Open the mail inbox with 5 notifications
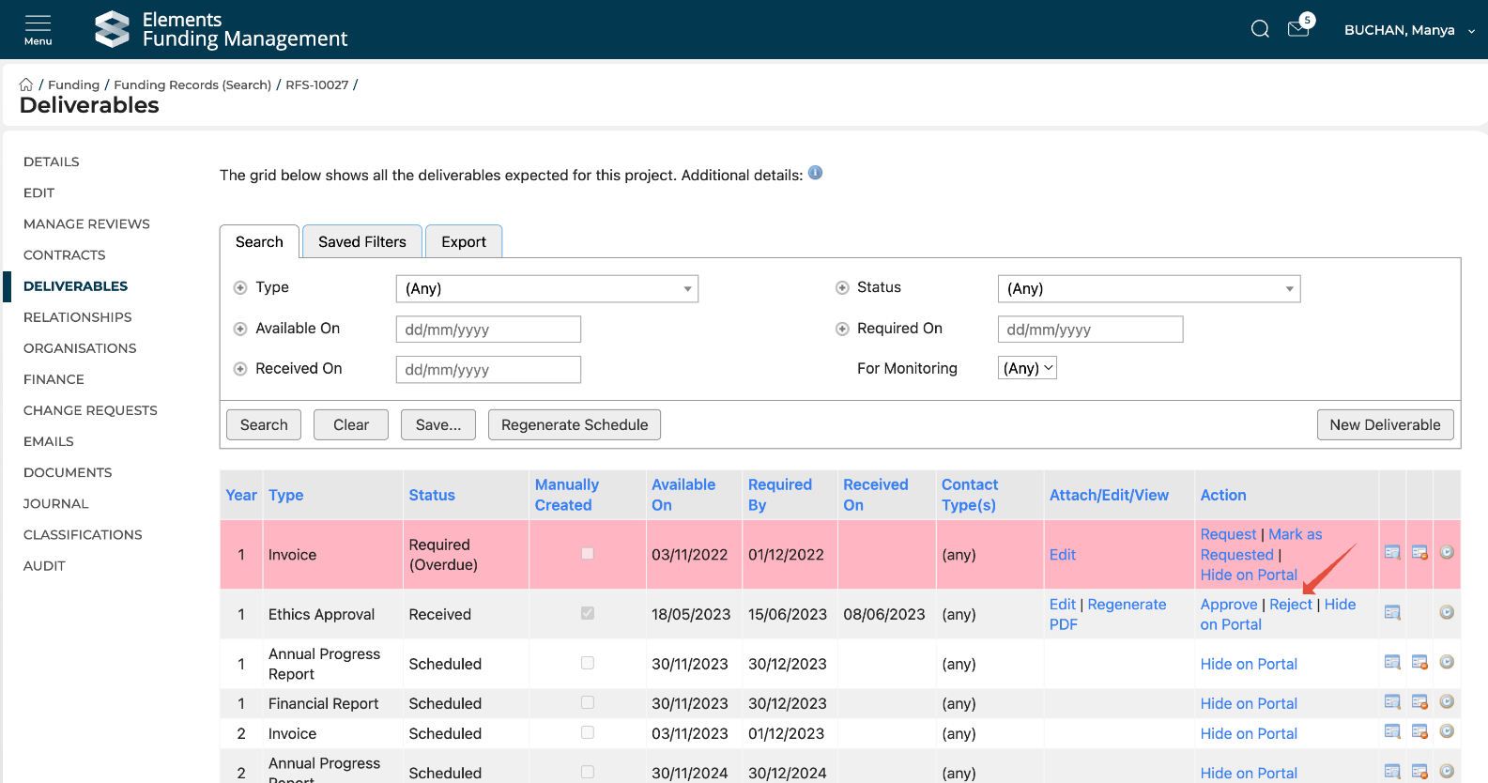This screenshot has width=1488, height=783. [x=1298, y=29]
